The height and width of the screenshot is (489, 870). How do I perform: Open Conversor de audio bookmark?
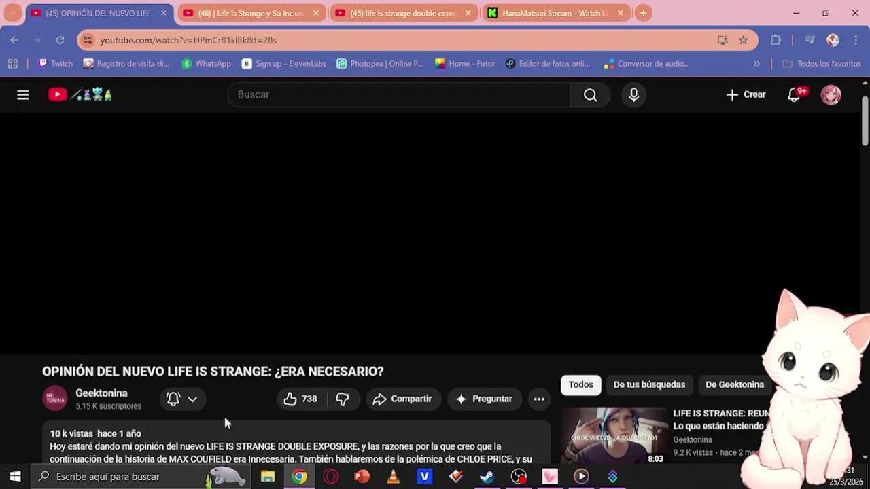647,63
